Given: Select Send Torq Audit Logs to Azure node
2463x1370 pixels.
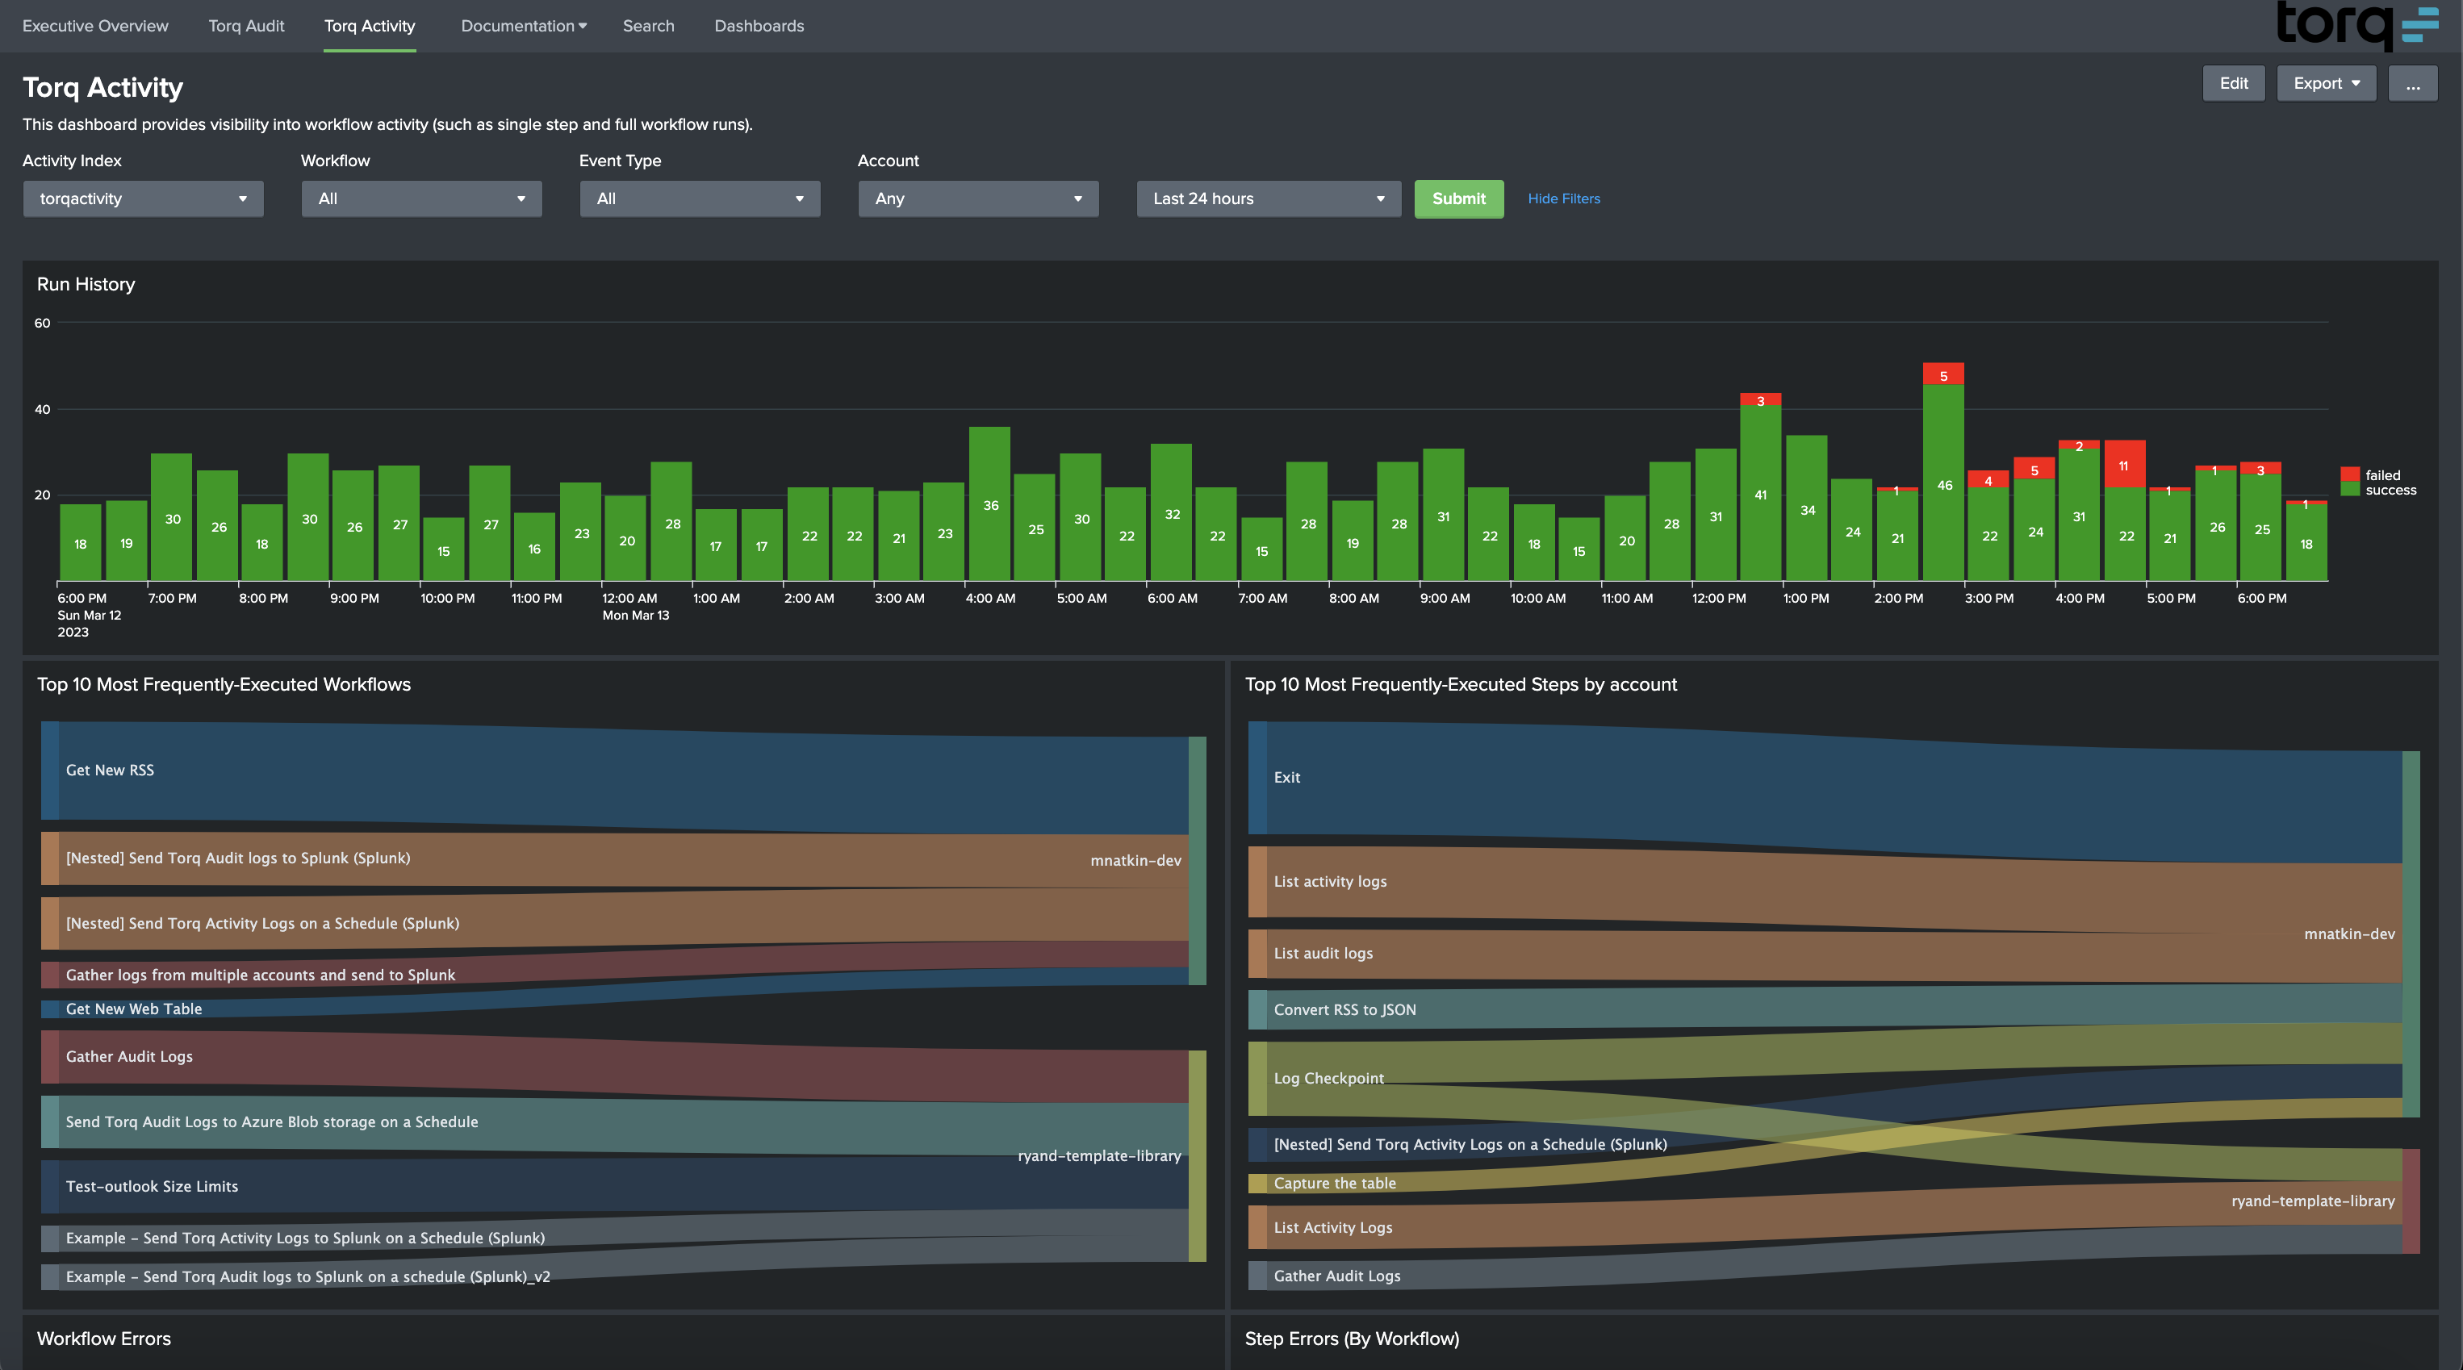Looking at the screenshot, I should coord(50,1121).
